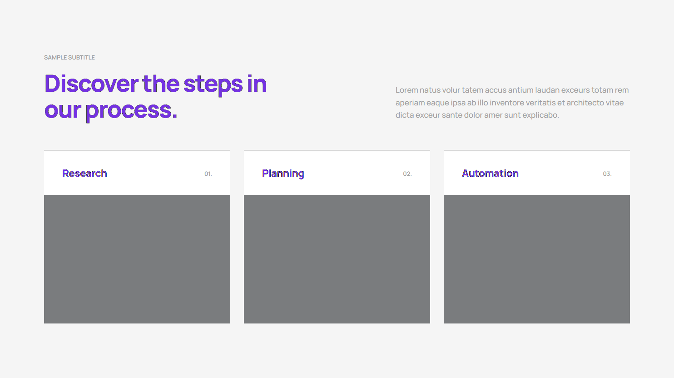Viewport: 674px width, 378px height.
Task: Click the 02. step number
Action: (407, 174)
